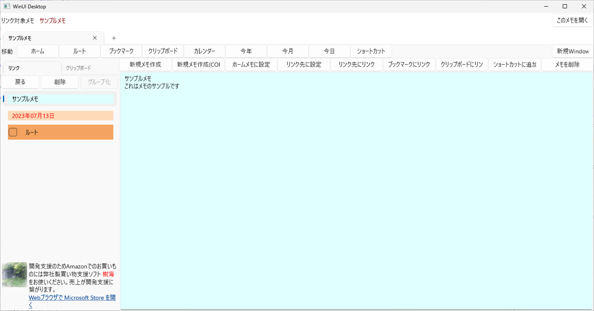This screenshot has width=594, height=311.
Task: Click the forest promo thumbnail image
Action: [14, 274]
